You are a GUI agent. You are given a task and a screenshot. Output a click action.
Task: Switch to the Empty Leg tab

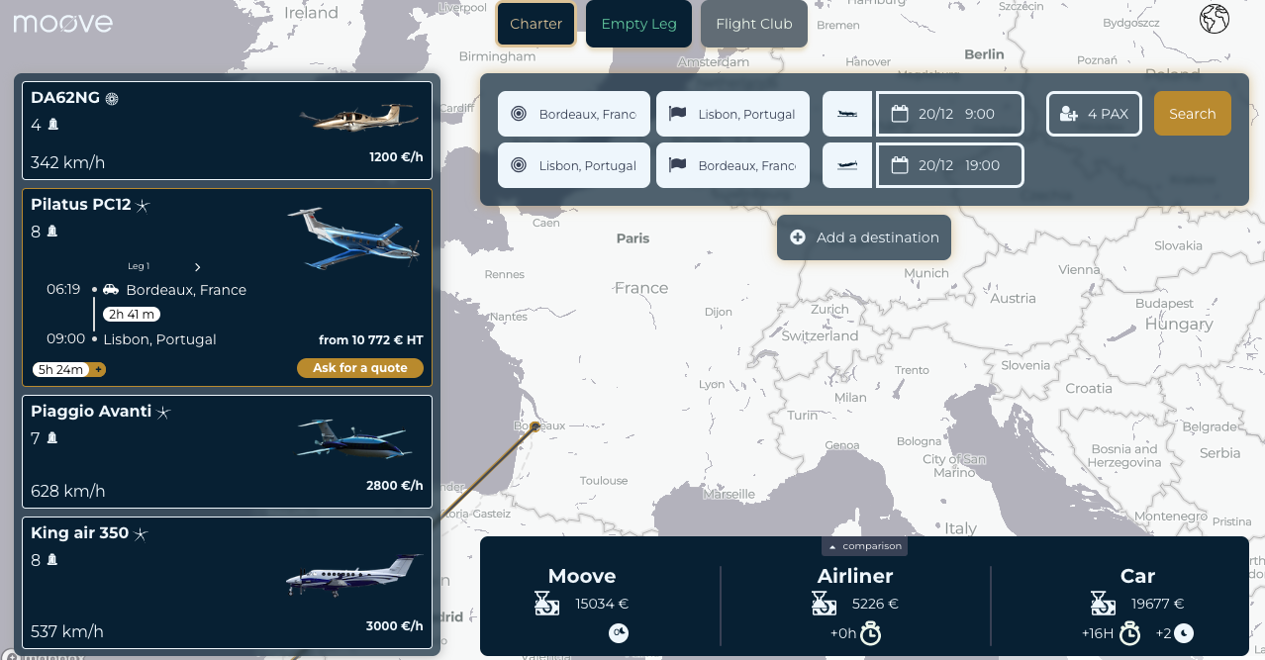coord(638,24)
